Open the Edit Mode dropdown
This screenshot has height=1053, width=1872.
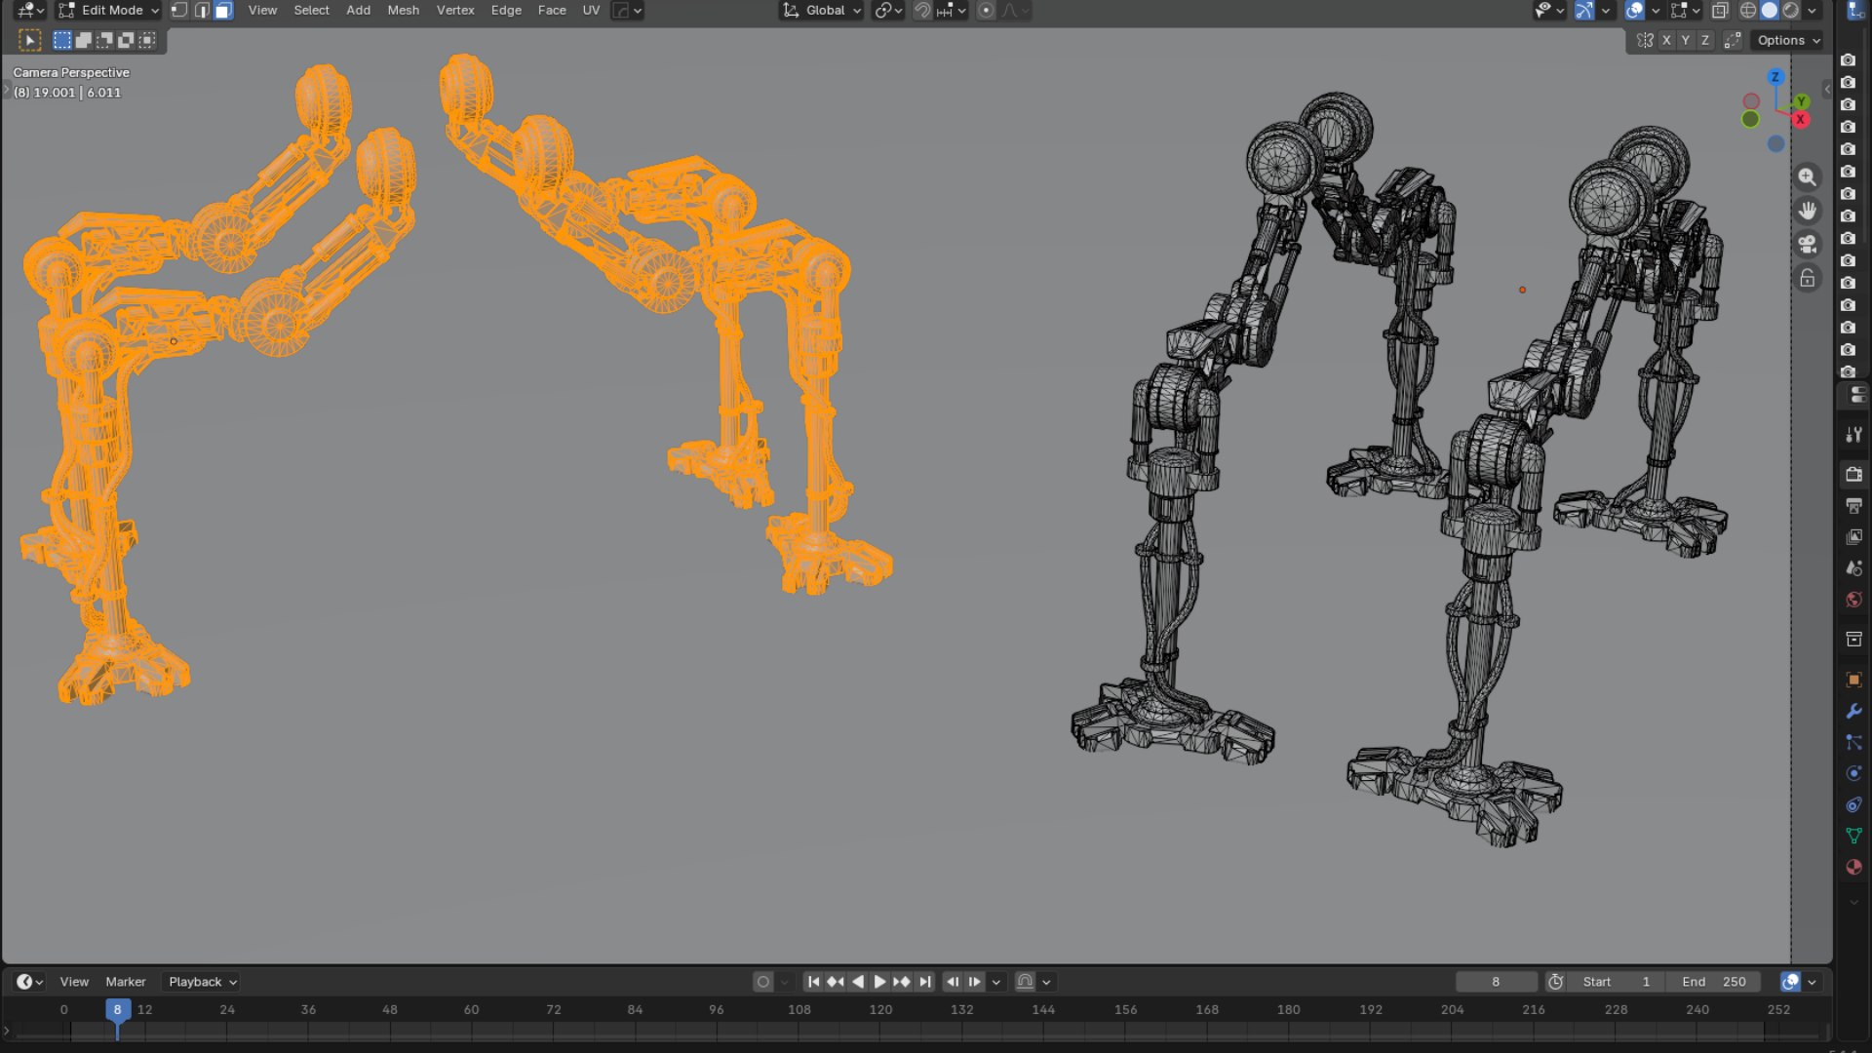(x=108, y=11)
